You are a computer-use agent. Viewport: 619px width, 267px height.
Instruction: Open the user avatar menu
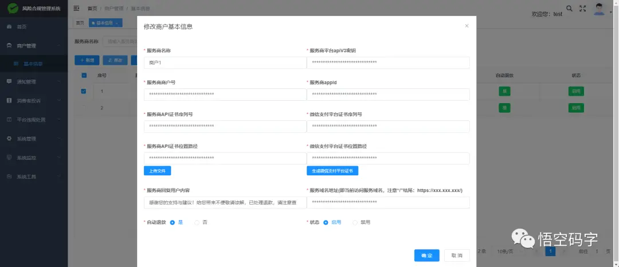(600, 9)
